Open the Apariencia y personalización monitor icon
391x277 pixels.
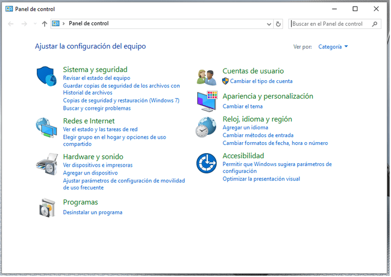[207, 101]
